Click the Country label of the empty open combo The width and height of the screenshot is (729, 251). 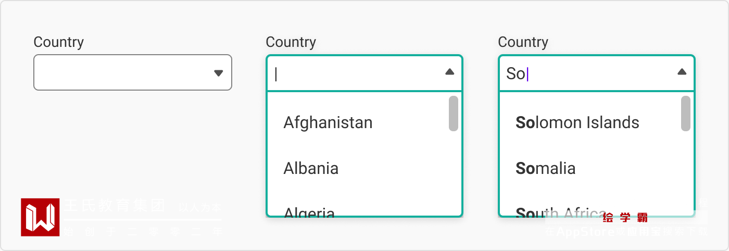pyautogui.click(x=291, y=42)
